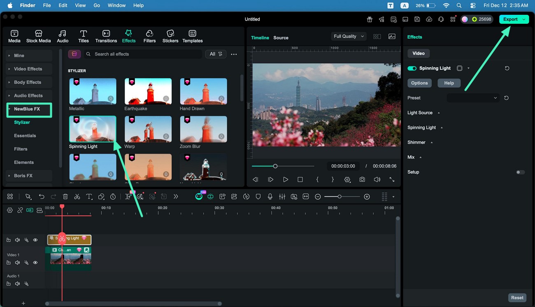Viewport: 535px width, 307px height.
Task: Select the Earthquake effect thumbnail
Action: click(x=148, y=91)
